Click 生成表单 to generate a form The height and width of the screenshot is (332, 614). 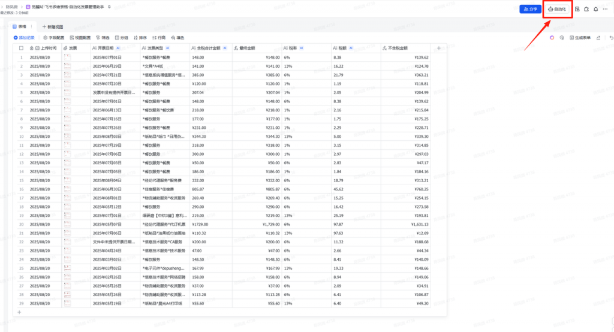tap(580, 38)
